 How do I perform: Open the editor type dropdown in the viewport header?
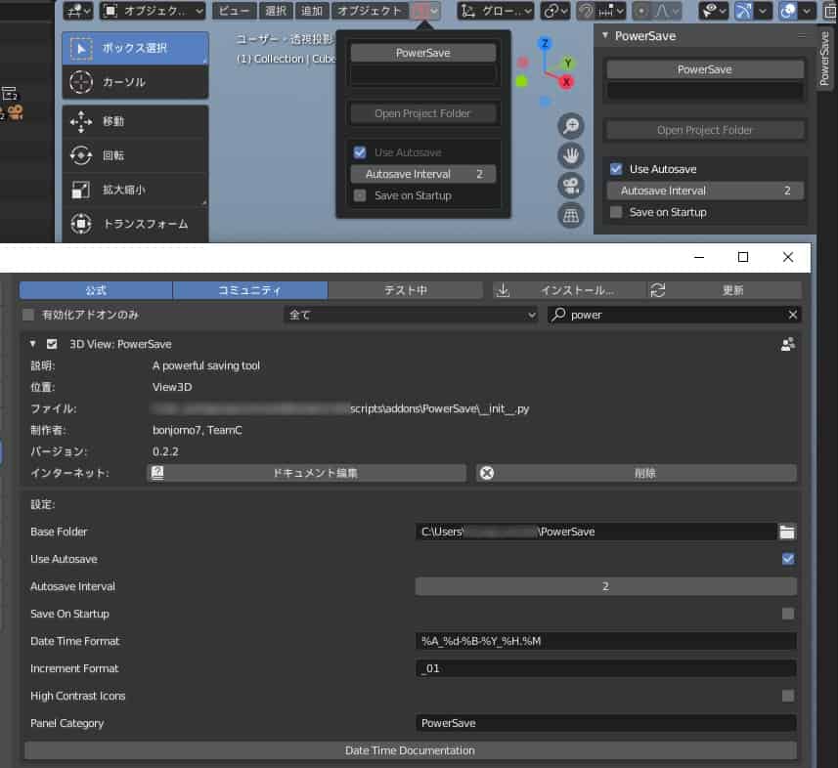(78, 11)
